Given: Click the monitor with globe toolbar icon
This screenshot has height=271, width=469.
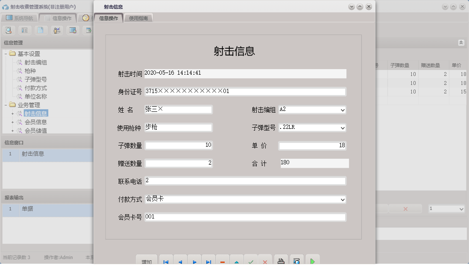Looking at the screenshot, I should [x=73, y=30].
